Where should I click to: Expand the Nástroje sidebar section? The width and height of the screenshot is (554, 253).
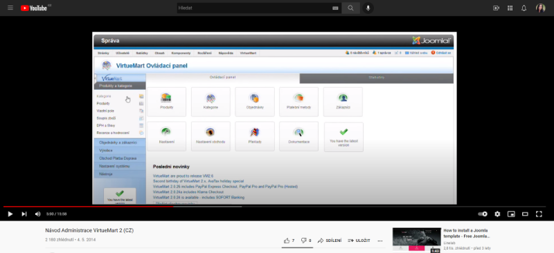[120, 174]
